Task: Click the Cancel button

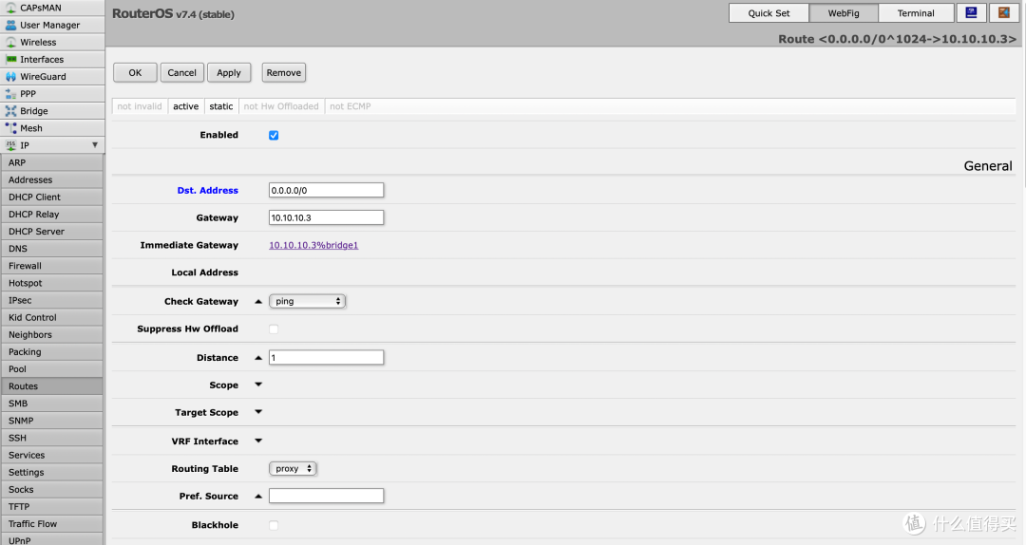Action: pos(181,72)
